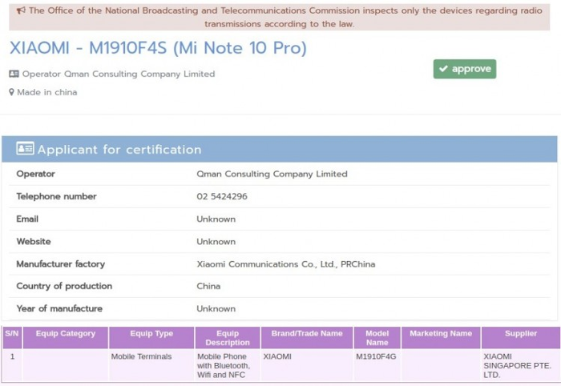The height and width of the screenshot is (386, 561).
Task: Click the Marketing Name column header
Action: point(441,338)
